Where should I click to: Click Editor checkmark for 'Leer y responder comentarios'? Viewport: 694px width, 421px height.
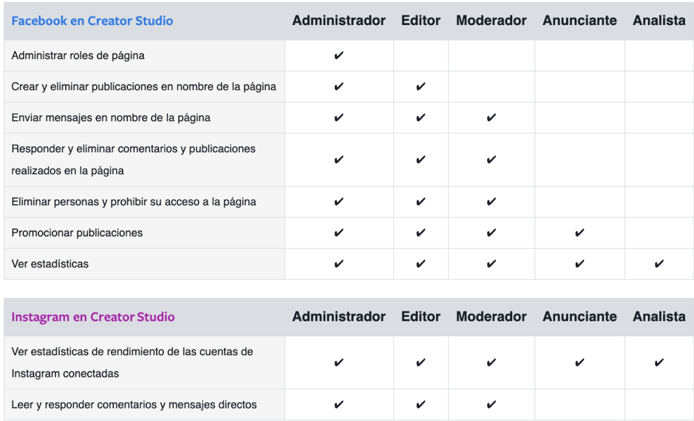coord(421,405)
